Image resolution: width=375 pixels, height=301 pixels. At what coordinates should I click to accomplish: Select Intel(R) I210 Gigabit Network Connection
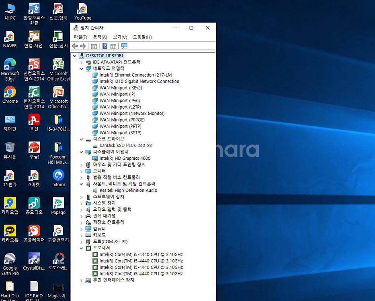pos(139,81)
